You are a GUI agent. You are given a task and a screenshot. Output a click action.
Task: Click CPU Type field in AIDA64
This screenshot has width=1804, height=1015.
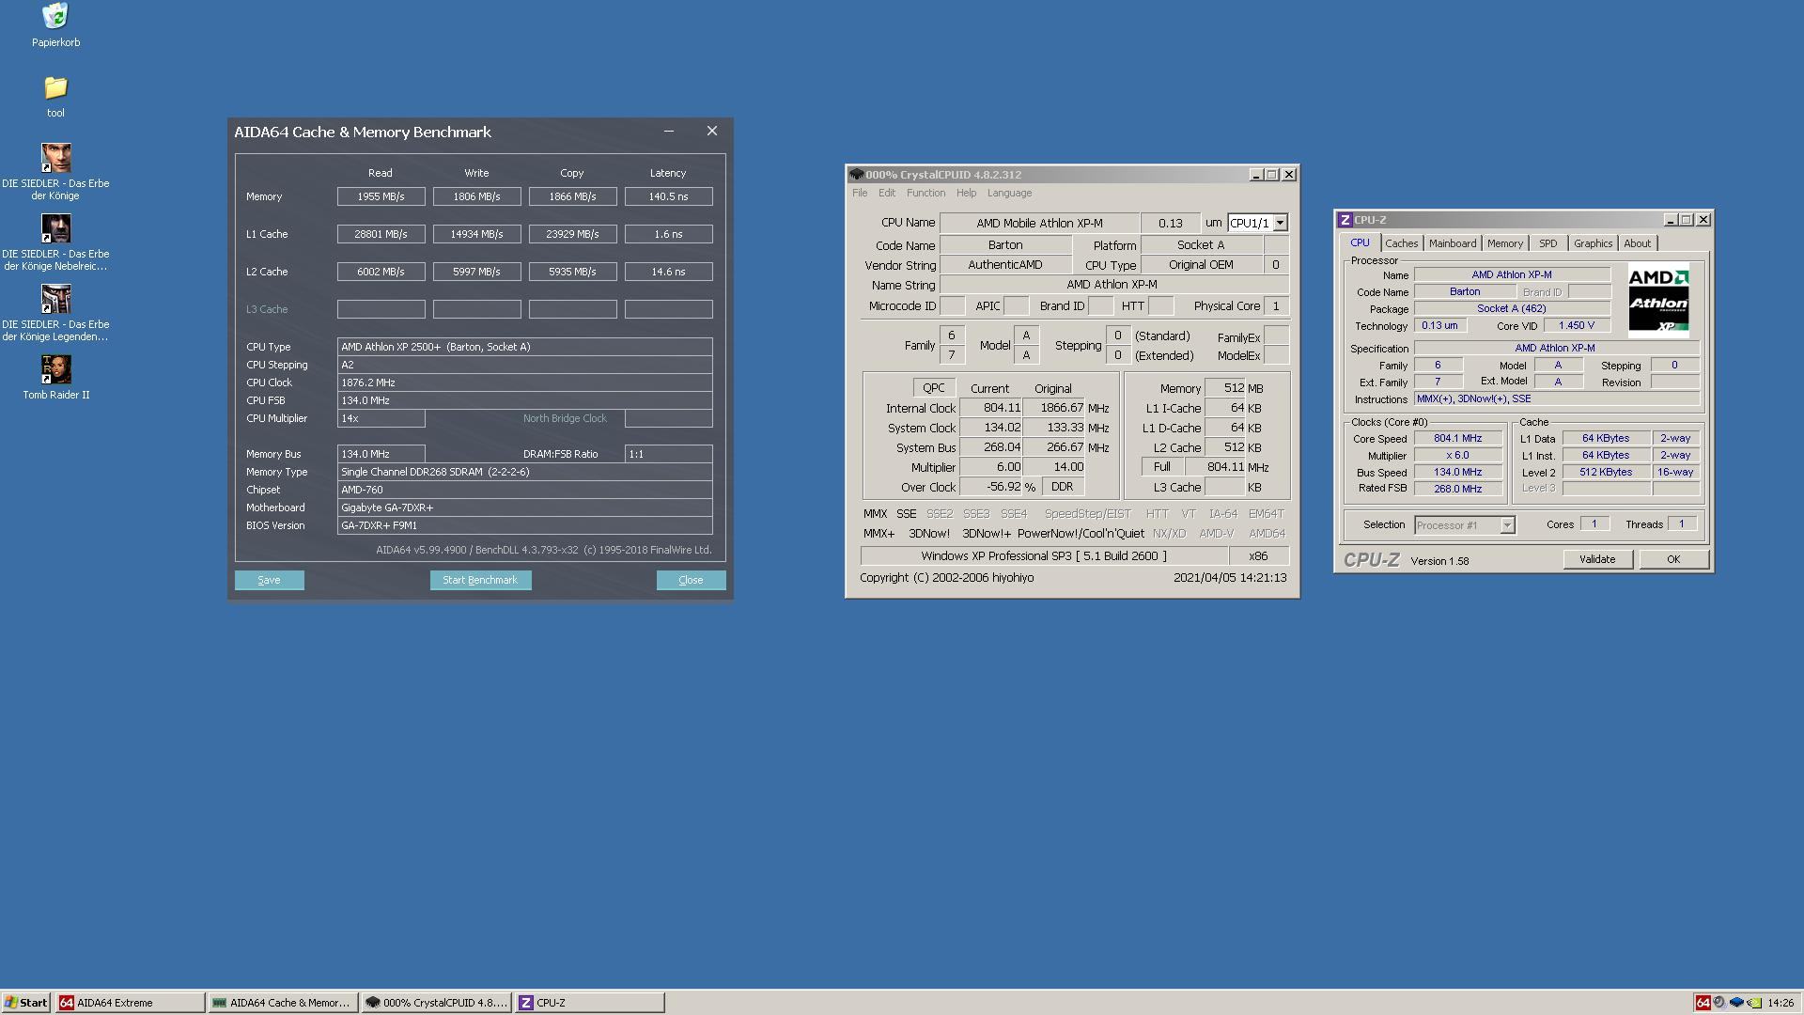point(524,347)
